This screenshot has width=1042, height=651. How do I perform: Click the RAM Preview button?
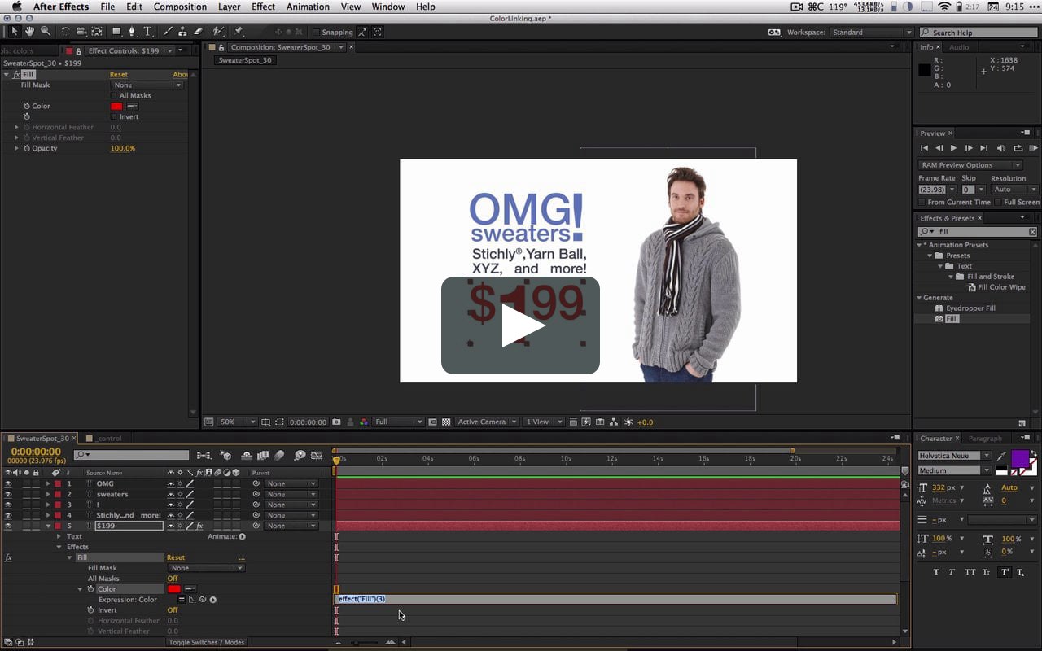coord(1034,148)
